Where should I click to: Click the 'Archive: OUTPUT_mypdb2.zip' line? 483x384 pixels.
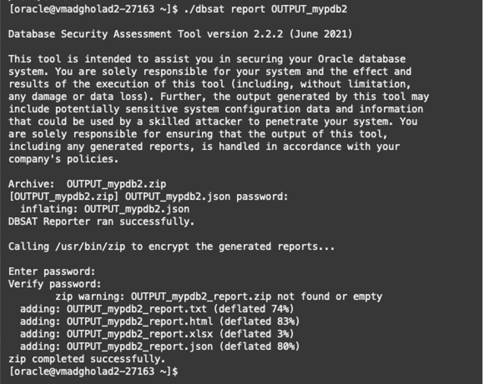(87, 185)
